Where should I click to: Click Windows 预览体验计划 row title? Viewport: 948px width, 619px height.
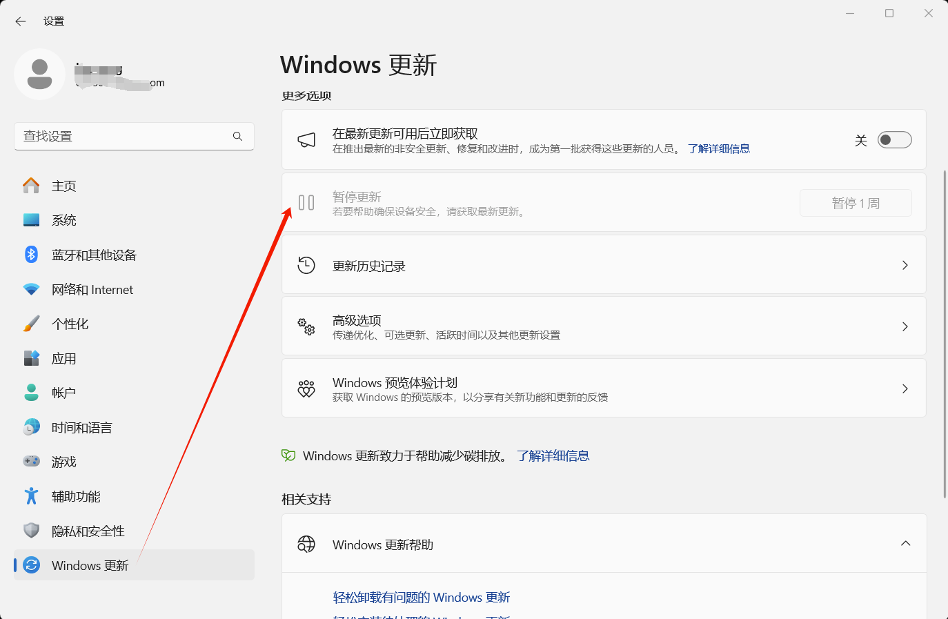tap(395, 382)
